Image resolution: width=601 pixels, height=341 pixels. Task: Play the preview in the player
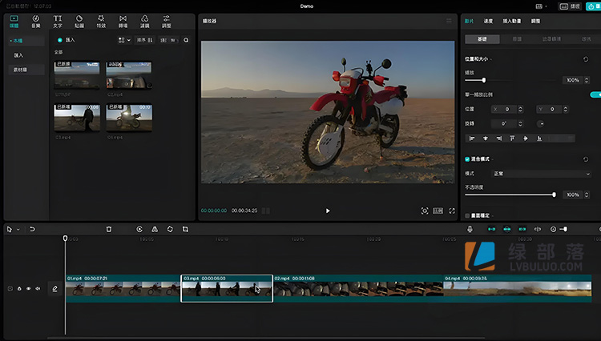[328, 211]
